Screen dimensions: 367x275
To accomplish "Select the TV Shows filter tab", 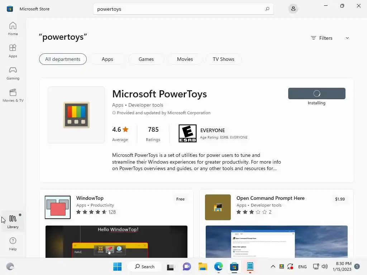I will [224, 59].
